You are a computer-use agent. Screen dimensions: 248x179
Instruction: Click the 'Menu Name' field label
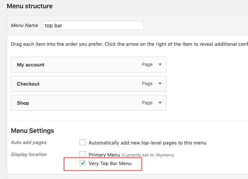click(x=24, y=26)
